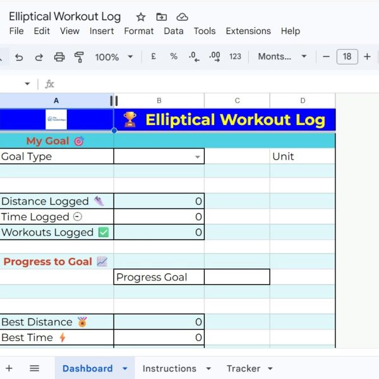Select the 'Unit' cell
The image size is (379, 379).
pyautogui.click(x=303, y=157)
